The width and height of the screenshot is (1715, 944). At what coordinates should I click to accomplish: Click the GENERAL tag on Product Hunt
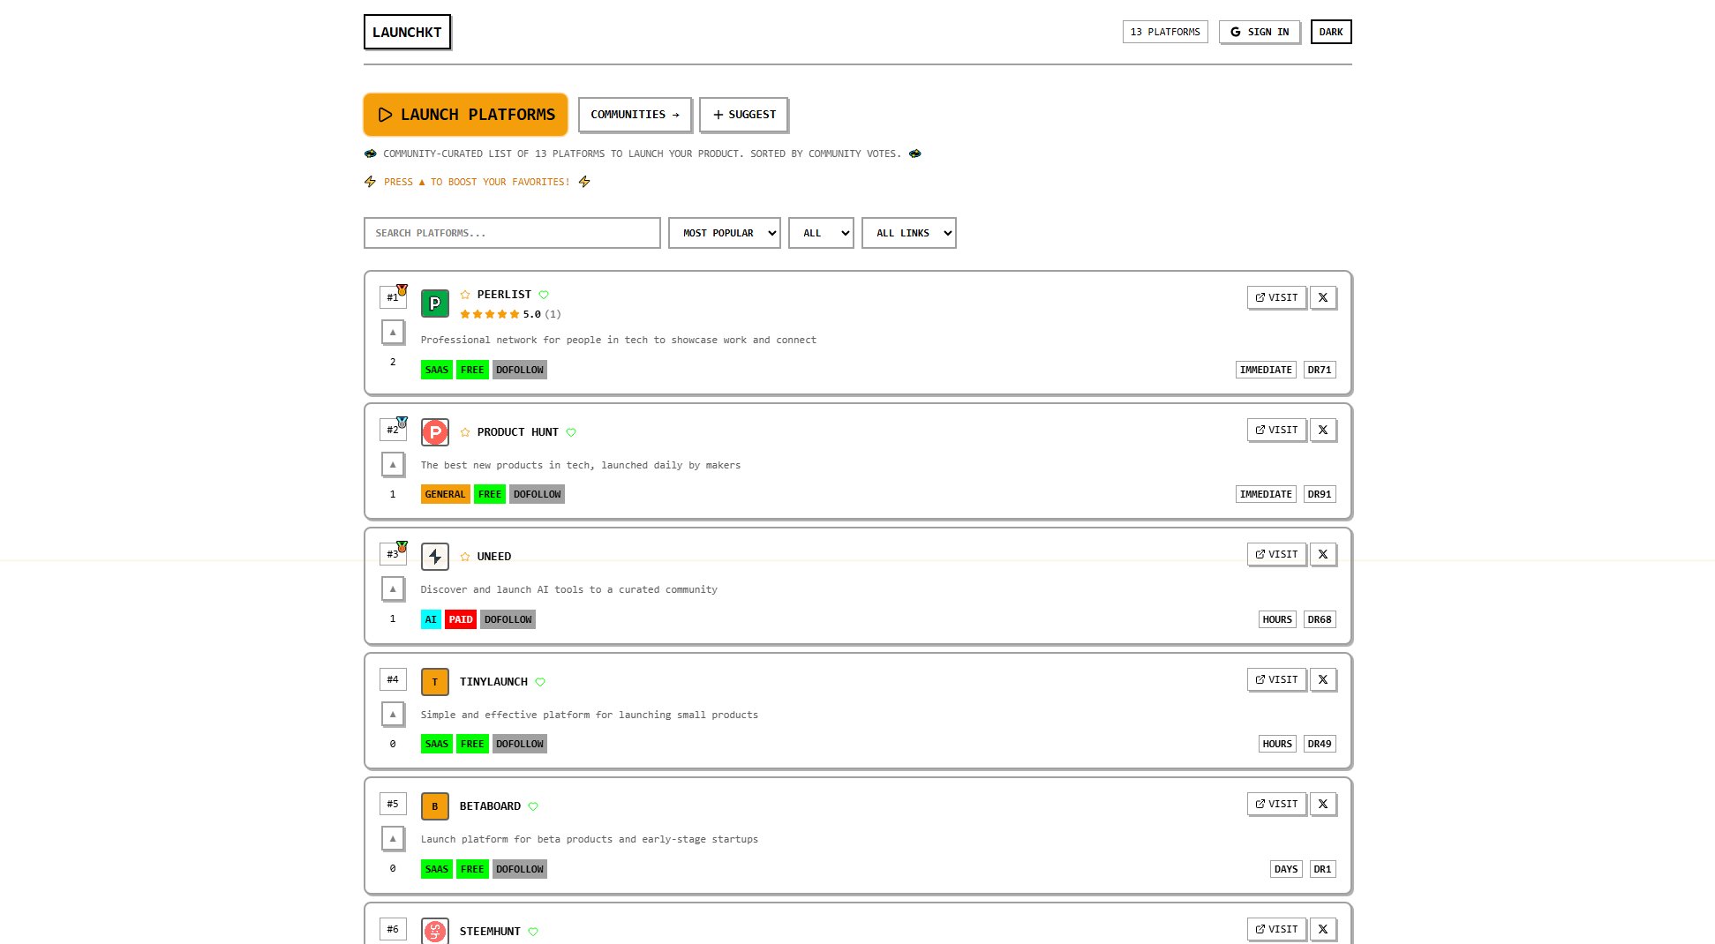tap(445, 494)
